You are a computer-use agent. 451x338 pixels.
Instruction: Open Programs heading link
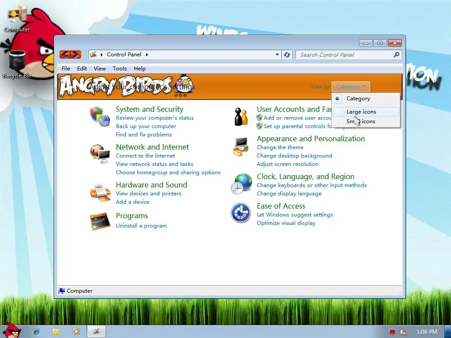(x=132, y=216)
